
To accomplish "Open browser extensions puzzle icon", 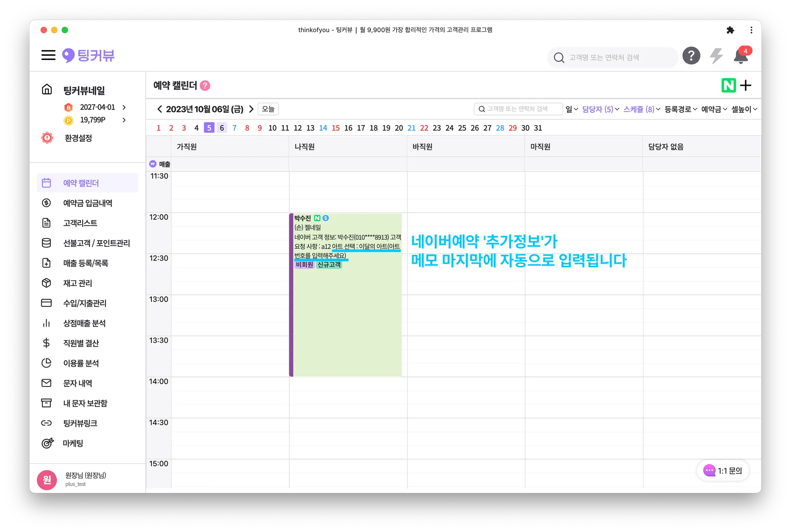I will [x=730, y=30].
